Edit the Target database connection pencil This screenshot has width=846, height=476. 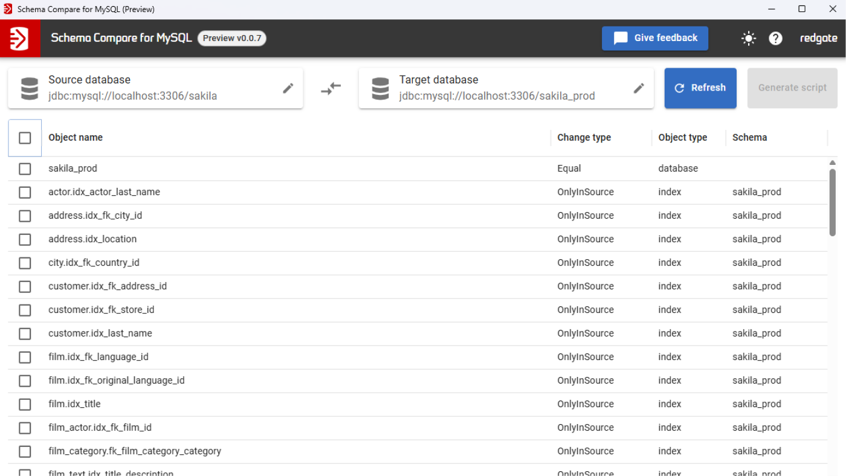coord(639,88)
